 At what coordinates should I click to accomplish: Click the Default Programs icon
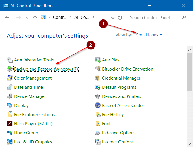coord(98,87)
